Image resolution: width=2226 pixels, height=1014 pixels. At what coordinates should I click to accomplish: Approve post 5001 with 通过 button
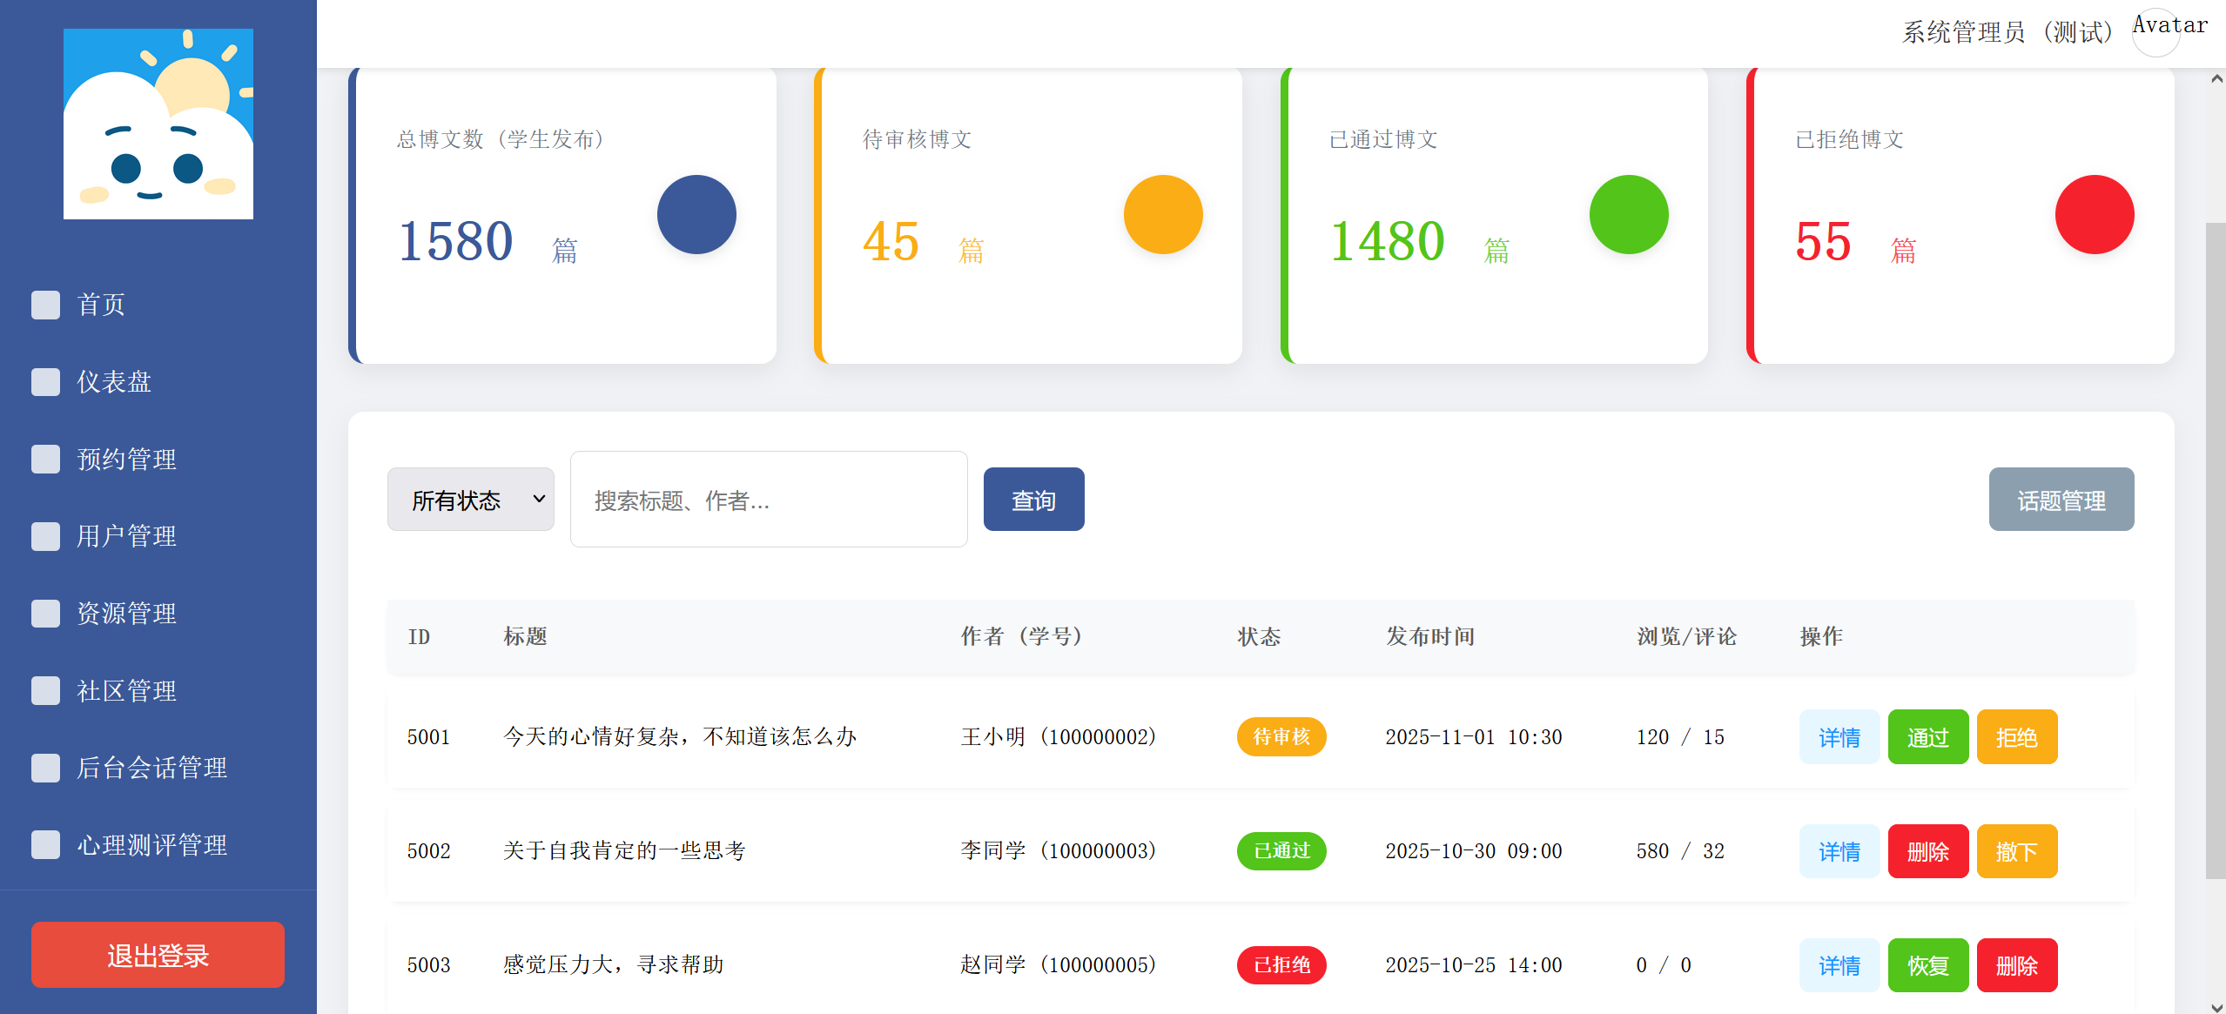pyautogui.click(x=1927, y=737)
